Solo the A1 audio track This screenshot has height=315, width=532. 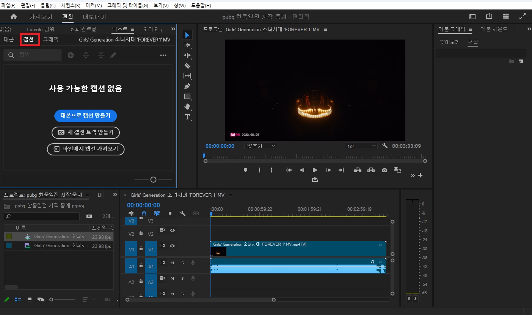[182, 263]
